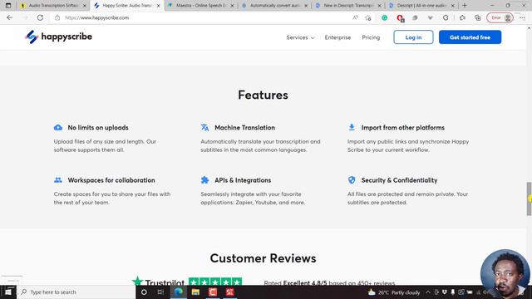Switch to Descript All-in-one audio tab

click(x=421, y=6)
